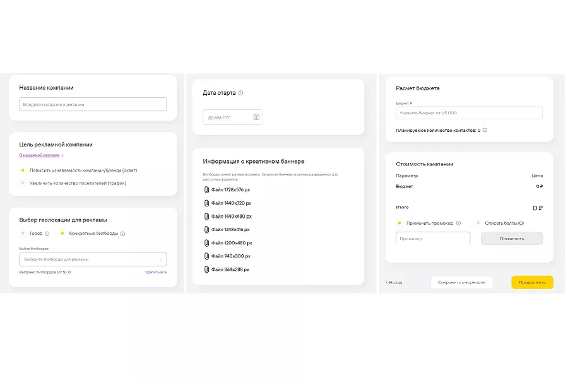Go back using the Назад link
The image size is (568, 380).
(x=394, y=282)
